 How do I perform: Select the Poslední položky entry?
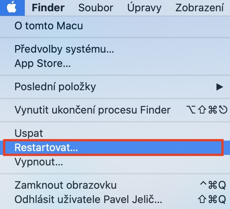(x=55, y=87)
